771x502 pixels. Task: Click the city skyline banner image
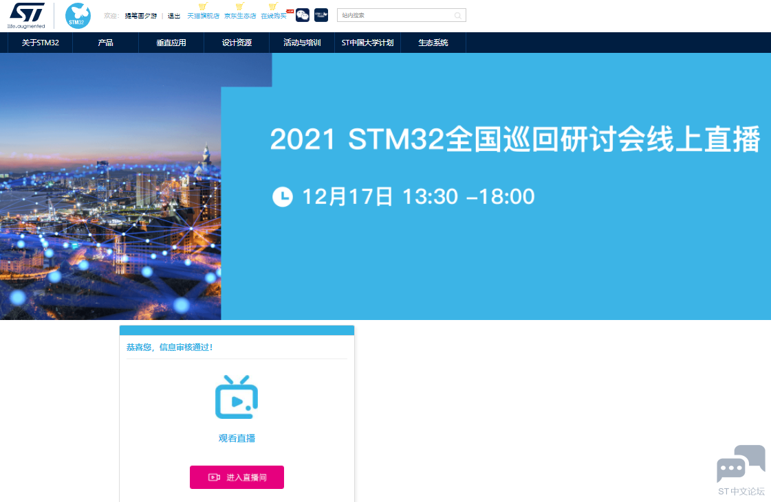pos(111,187)
